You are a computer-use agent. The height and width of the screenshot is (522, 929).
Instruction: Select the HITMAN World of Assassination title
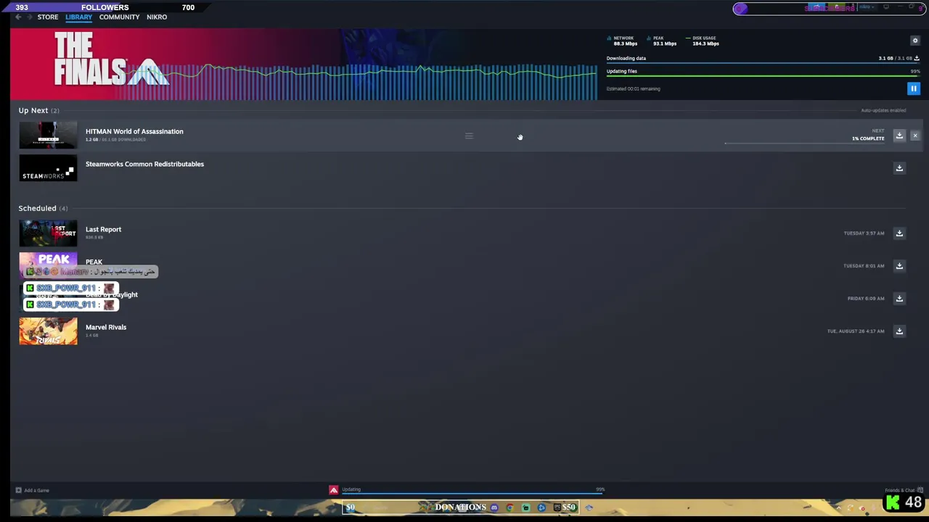pos(134,131)
